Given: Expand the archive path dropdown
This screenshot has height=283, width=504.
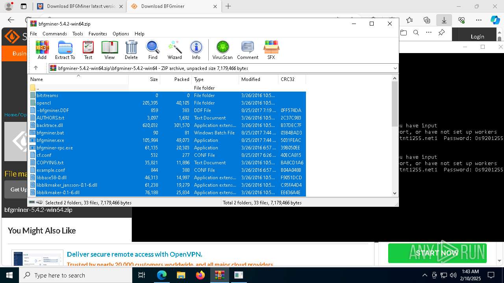Looking at the screenshot, I should point(395,68).
